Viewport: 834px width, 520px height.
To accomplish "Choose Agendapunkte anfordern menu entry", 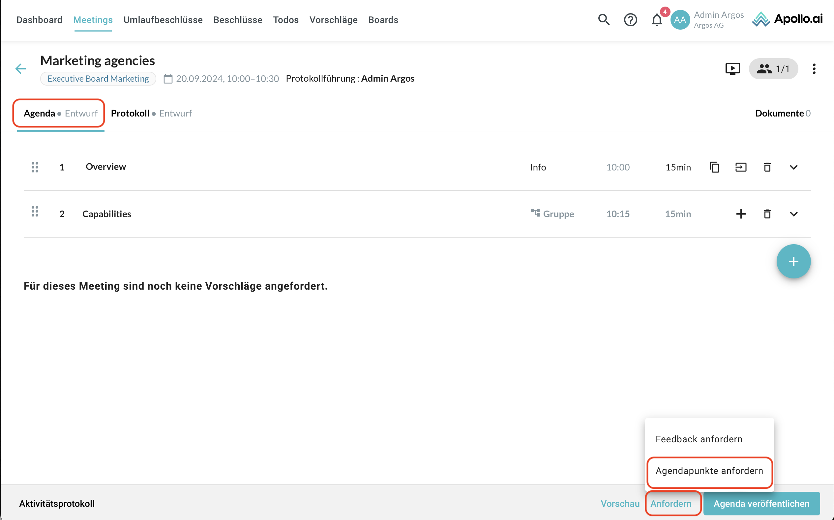I will point(709,471).
